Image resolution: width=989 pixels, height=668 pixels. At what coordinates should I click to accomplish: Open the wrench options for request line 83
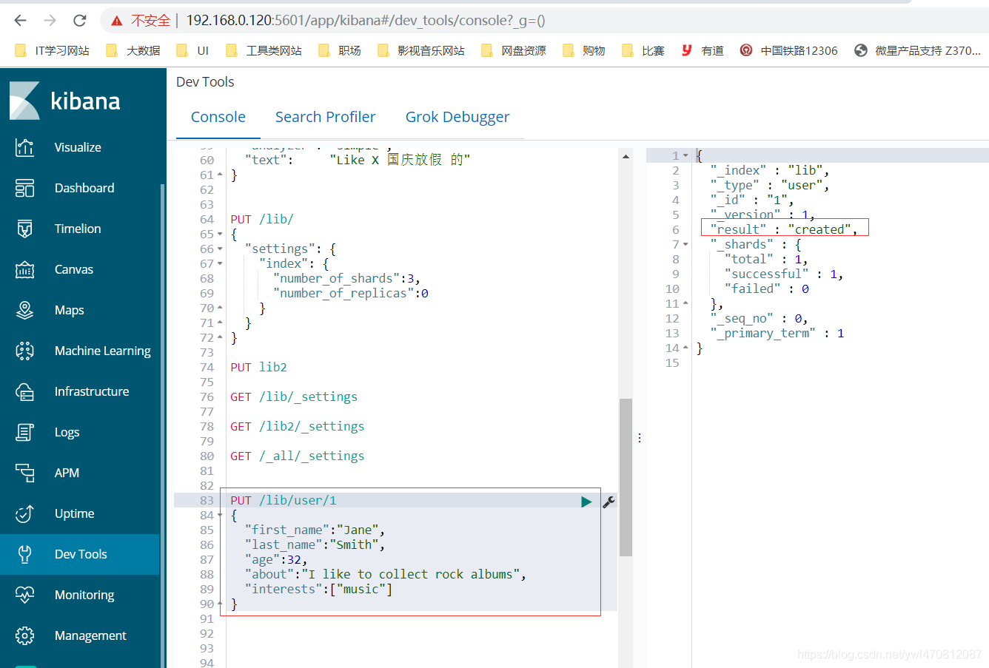tap(609, 502)
